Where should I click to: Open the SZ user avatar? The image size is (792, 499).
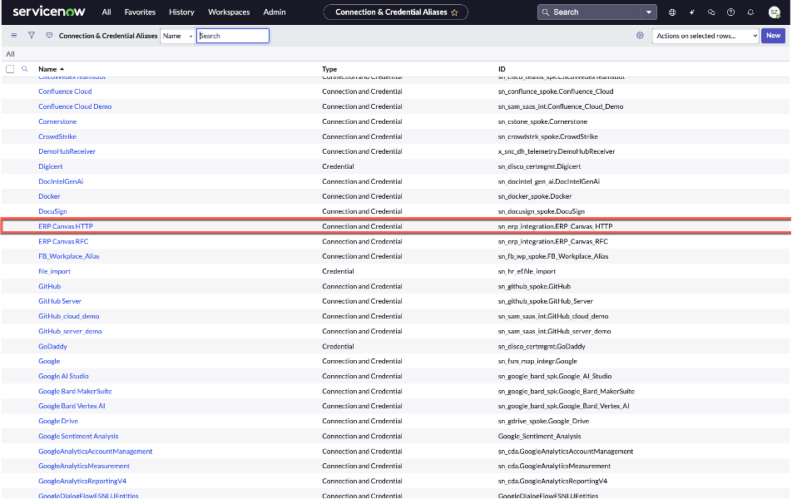coord(774,12)
